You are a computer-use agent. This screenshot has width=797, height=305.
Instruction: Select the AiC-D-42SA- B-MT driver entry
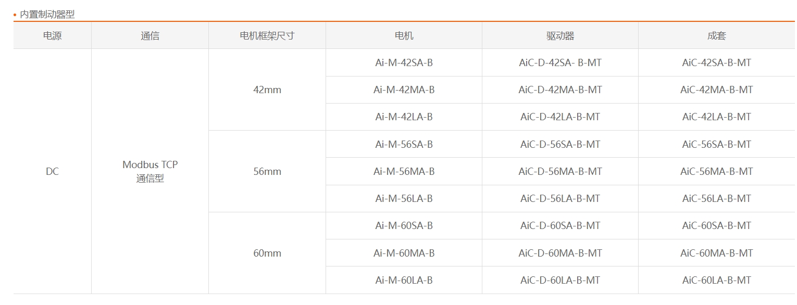point(560,62)
